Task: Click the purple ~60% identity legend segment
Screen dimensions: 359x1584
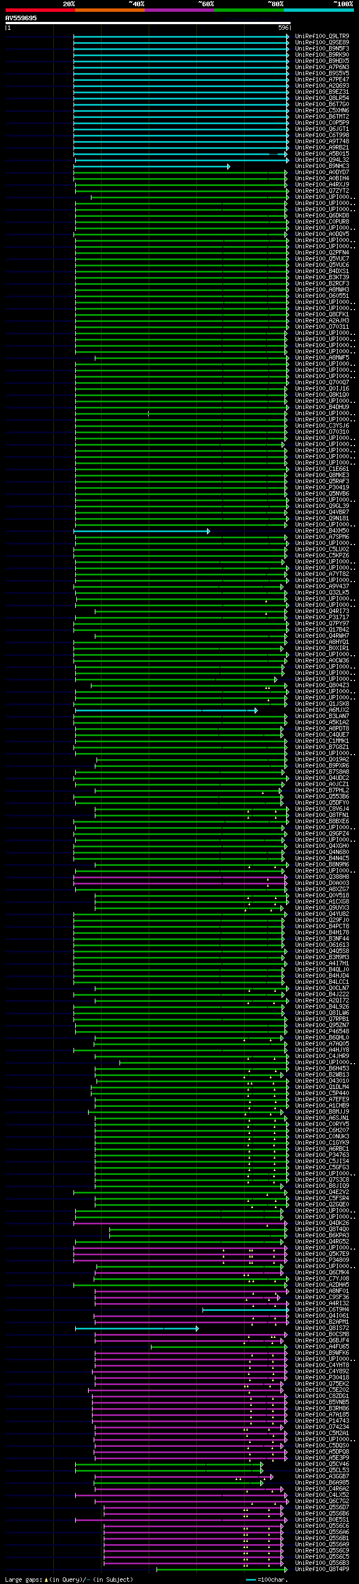Action: click(x=180, y=10)
